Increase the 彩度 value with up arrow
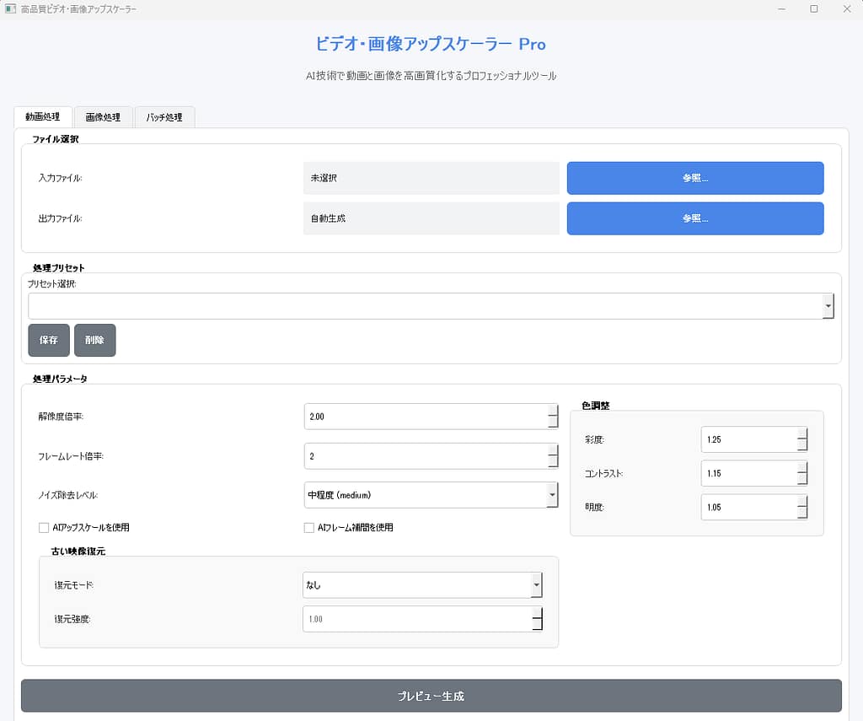863x721 pixels. click(x=802, y=433)
